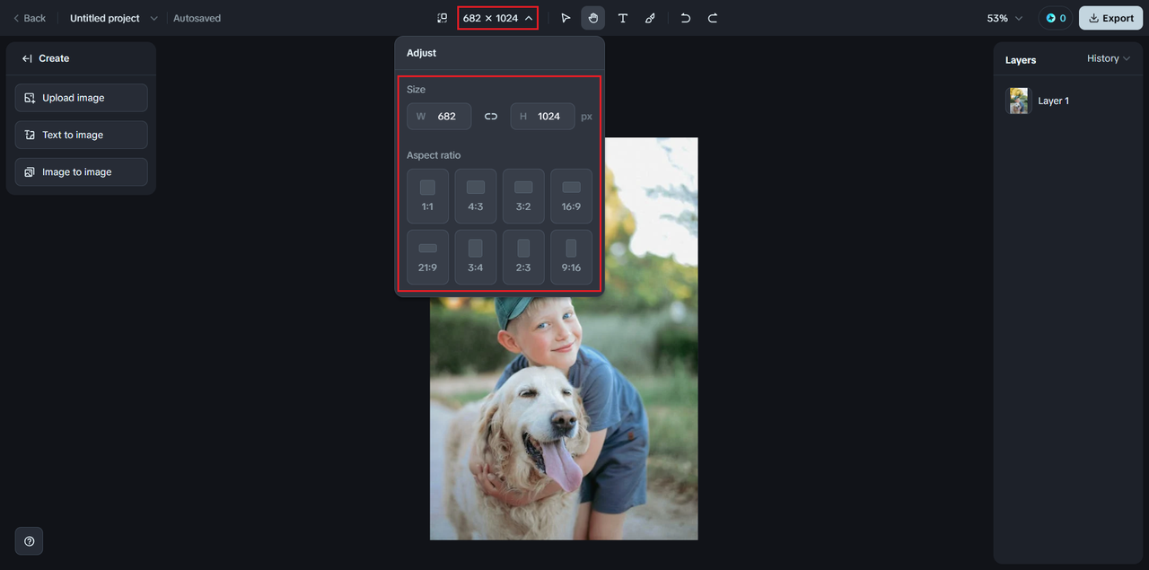This screenshot has width=1149, height=570.
Task: Click the resize canvas icon in toolbar
Action: [442, 18]
